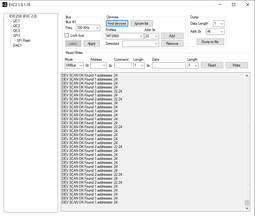
Task: Open the SMBus Mode dropdown
Action: [74, 65]
